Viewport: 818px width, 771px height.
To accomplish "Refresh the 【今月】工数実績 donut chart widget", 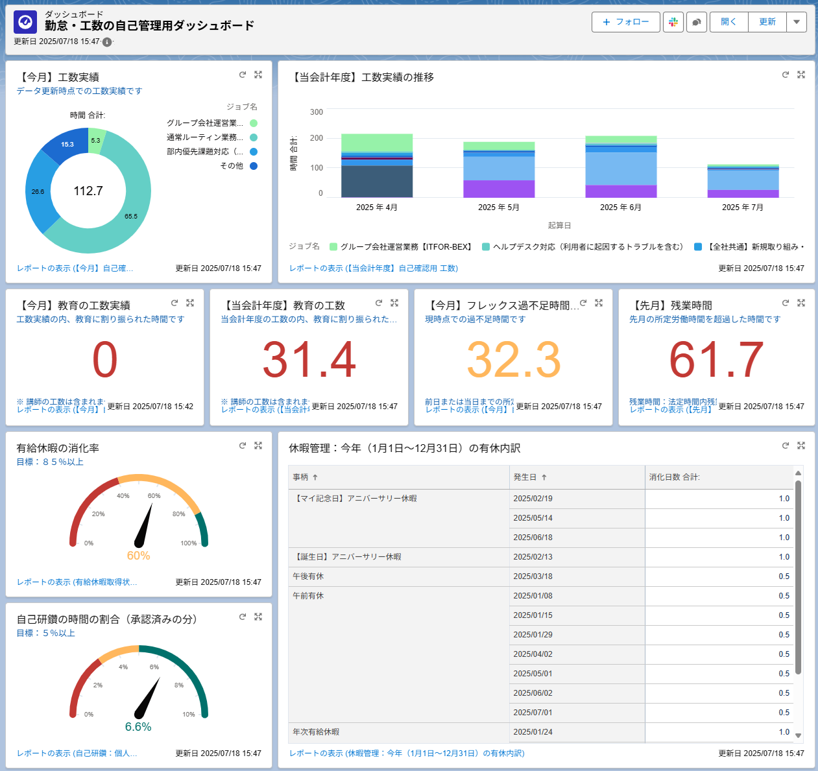I will tap(242, 75).
